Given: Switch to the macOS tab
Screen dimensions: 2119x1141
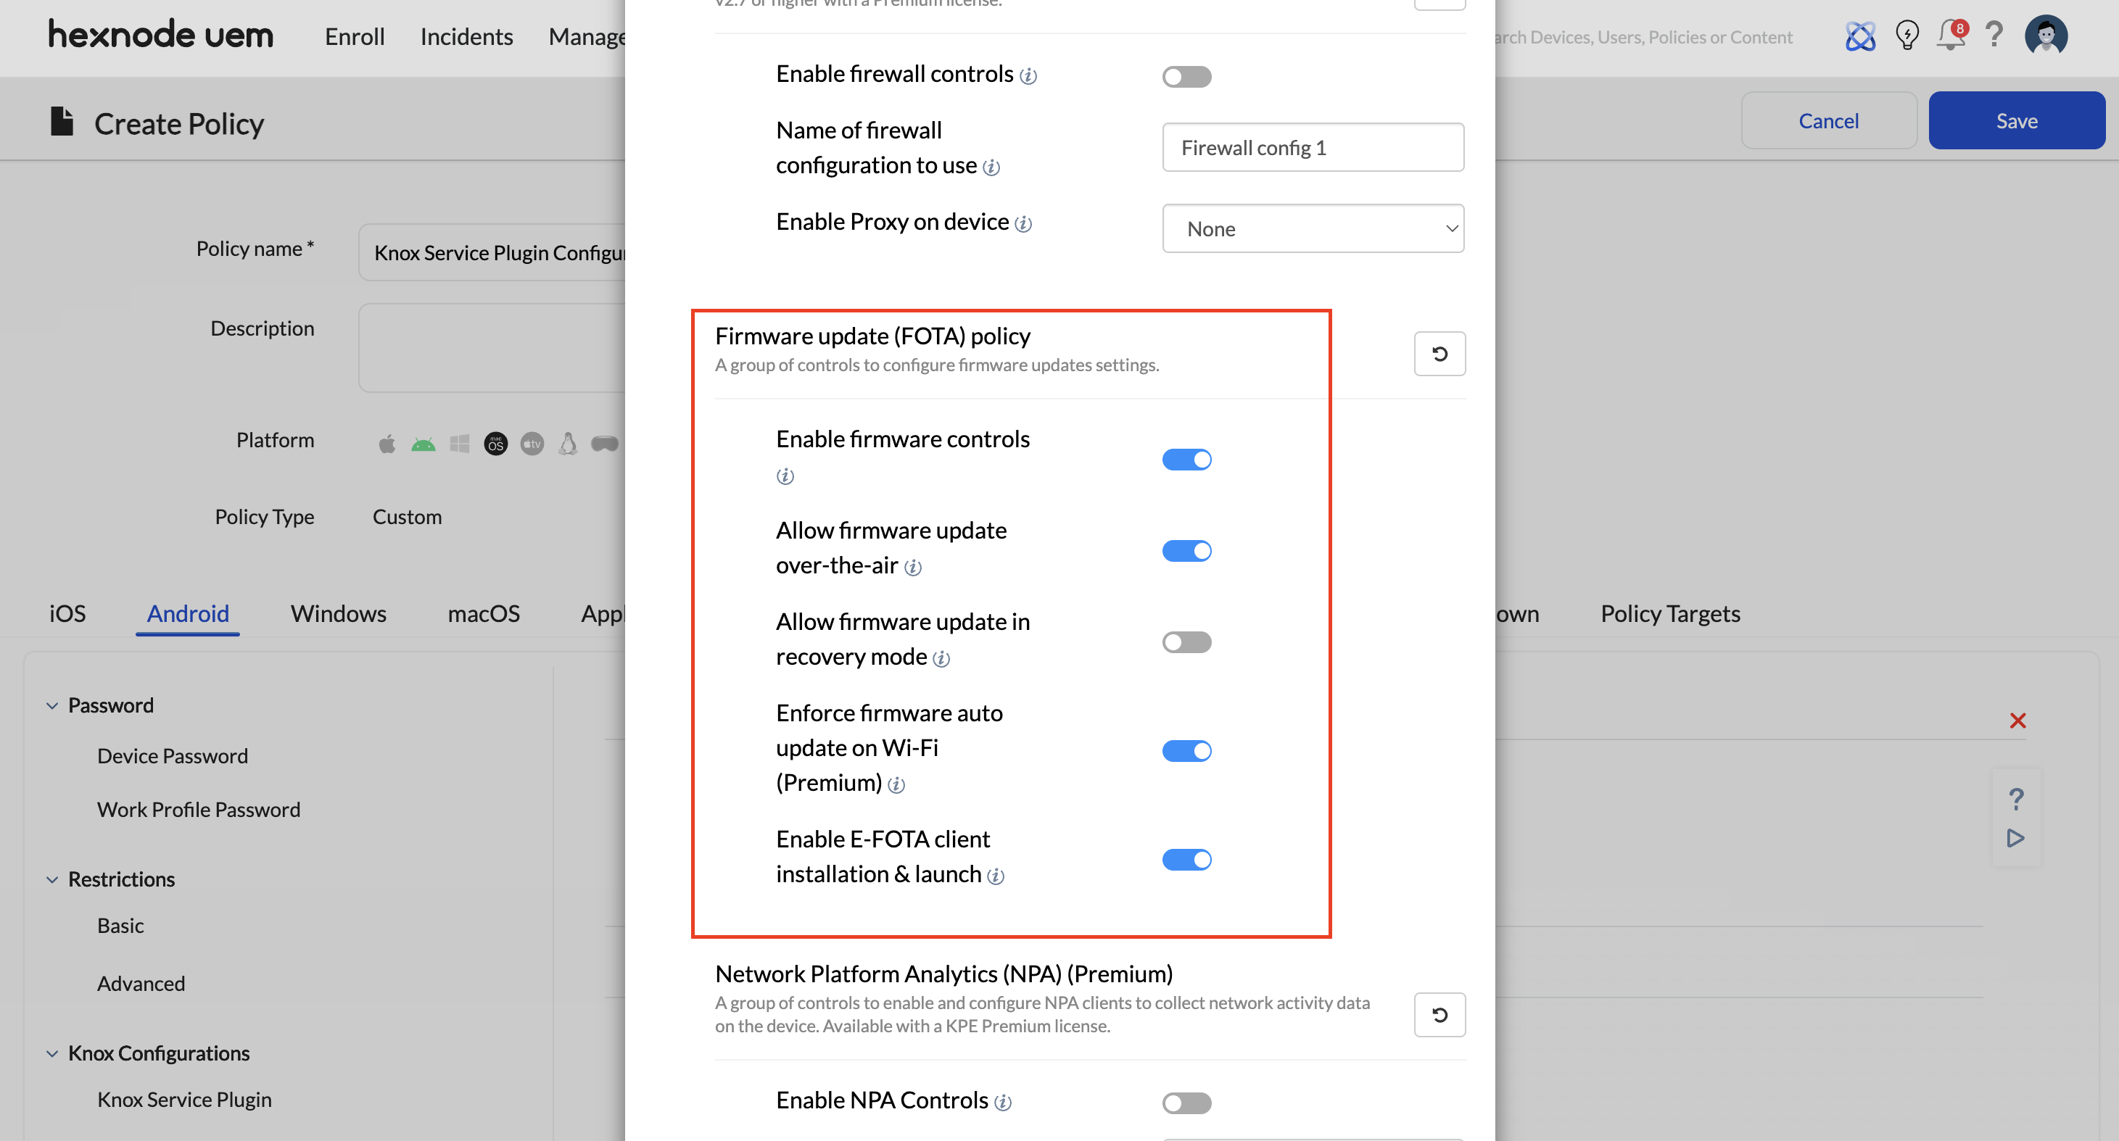Looking at the screenshot, I should tap(484, 614).
